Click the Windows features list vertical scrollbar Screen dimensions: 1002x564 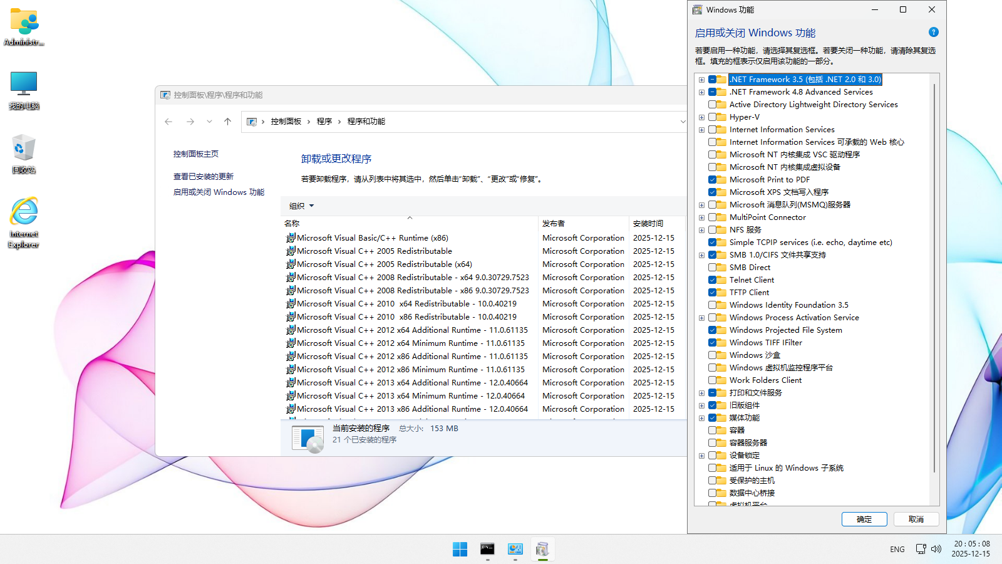(934, 279)
